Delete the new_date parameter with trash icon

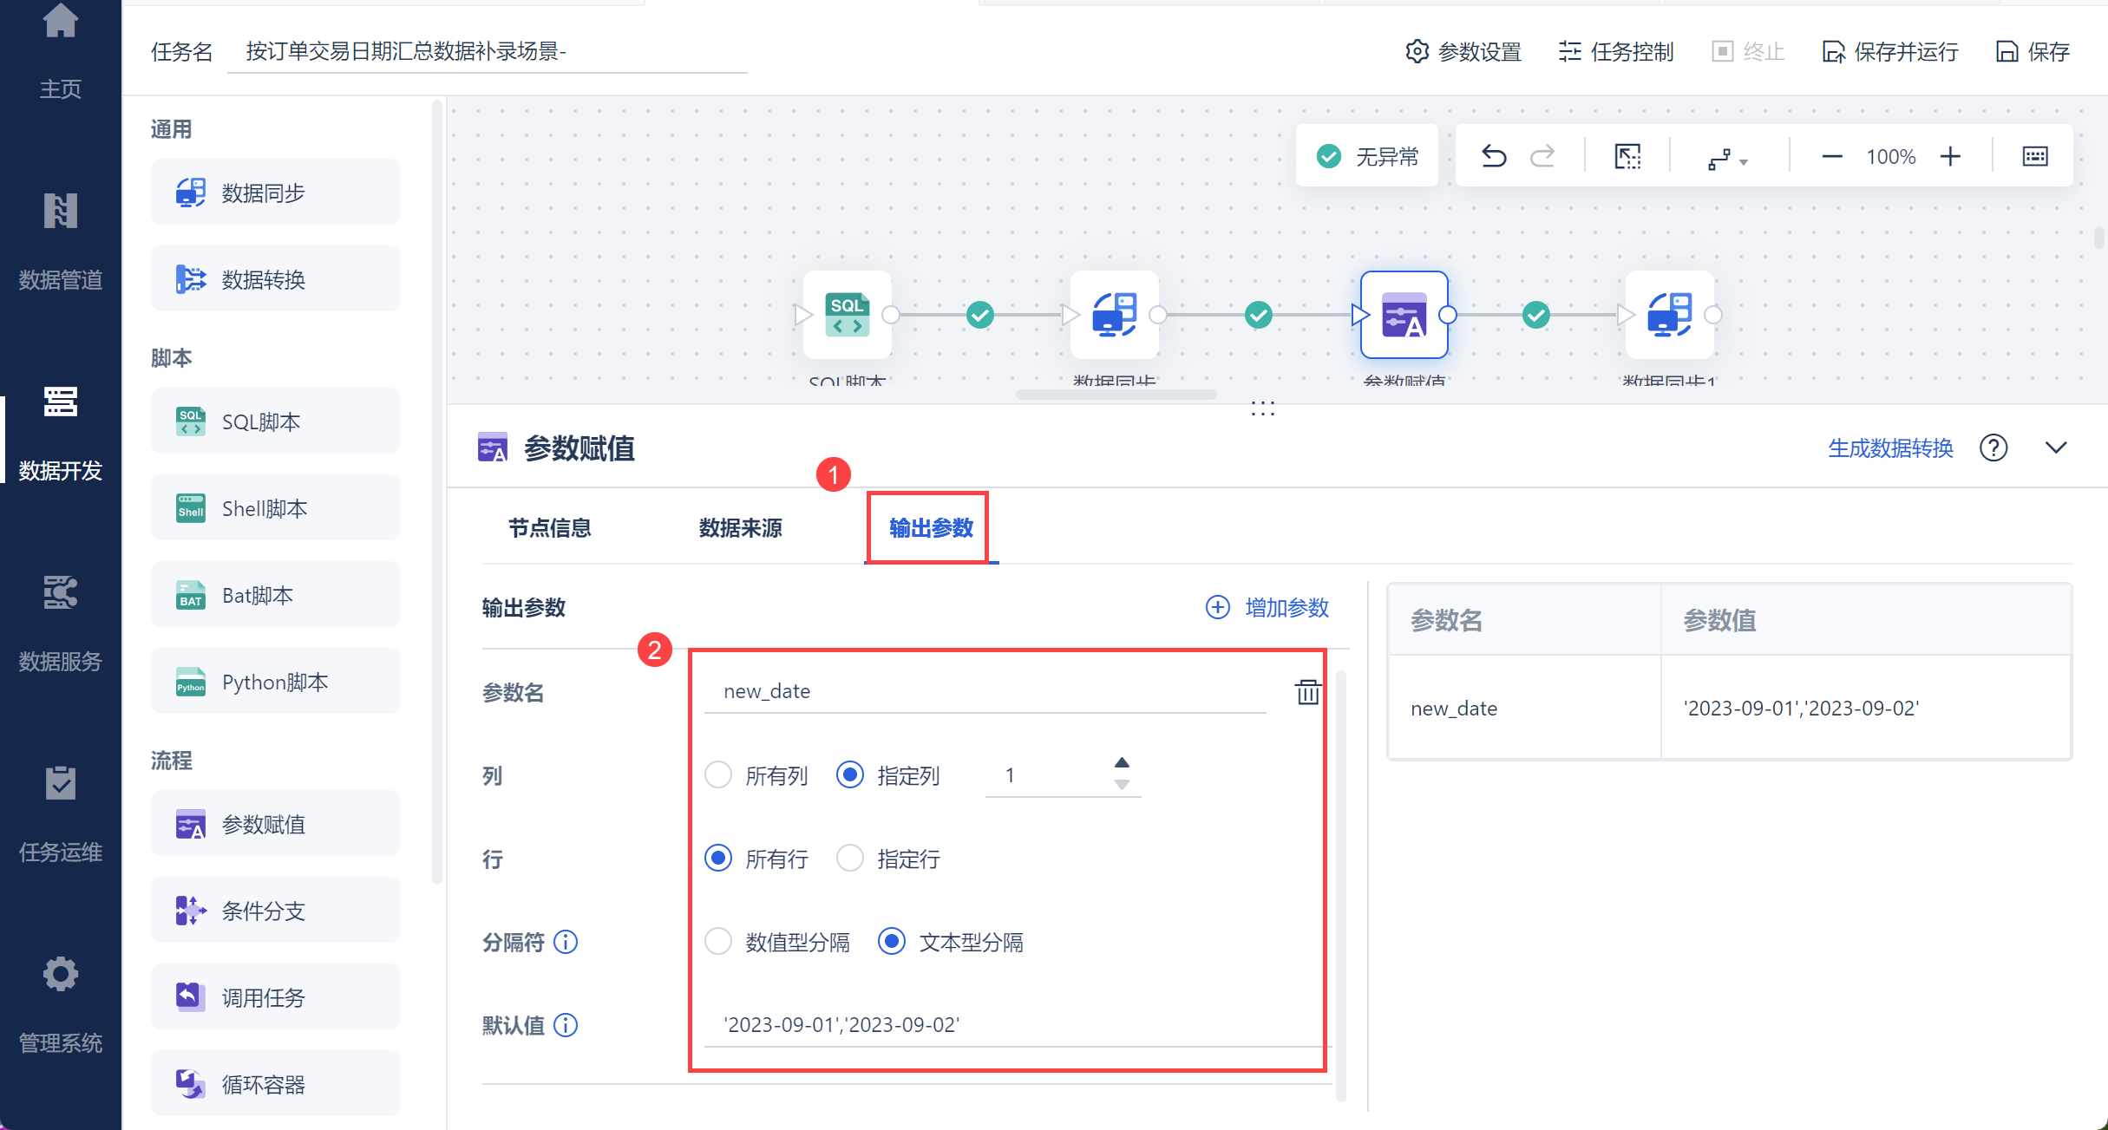coord(1307,692)
